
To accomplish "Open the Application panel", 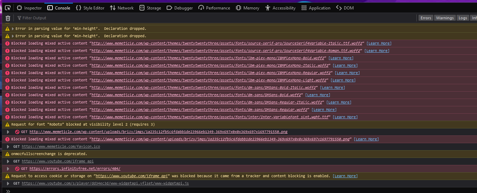I will (316, 8).
